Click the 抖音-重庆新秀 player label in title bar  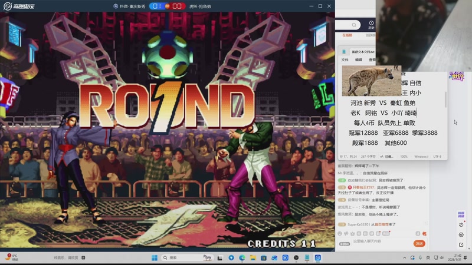[x=129, y=6]
